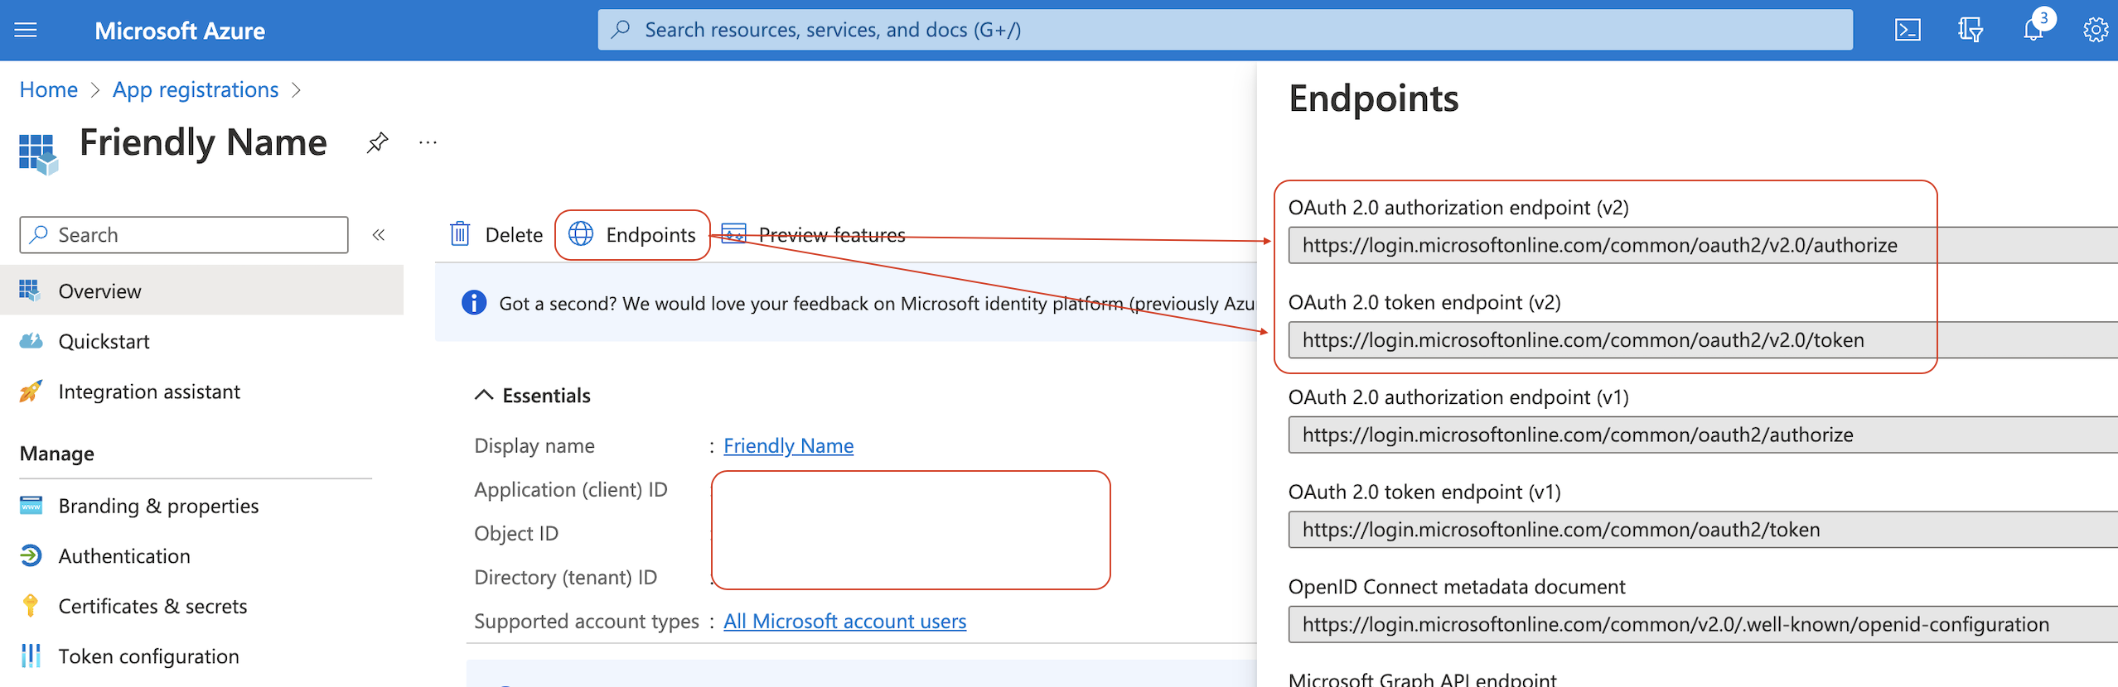The image size is (2118, 687).
Task: Click the Application (client) ID label
Action: (x=571, y=489)
